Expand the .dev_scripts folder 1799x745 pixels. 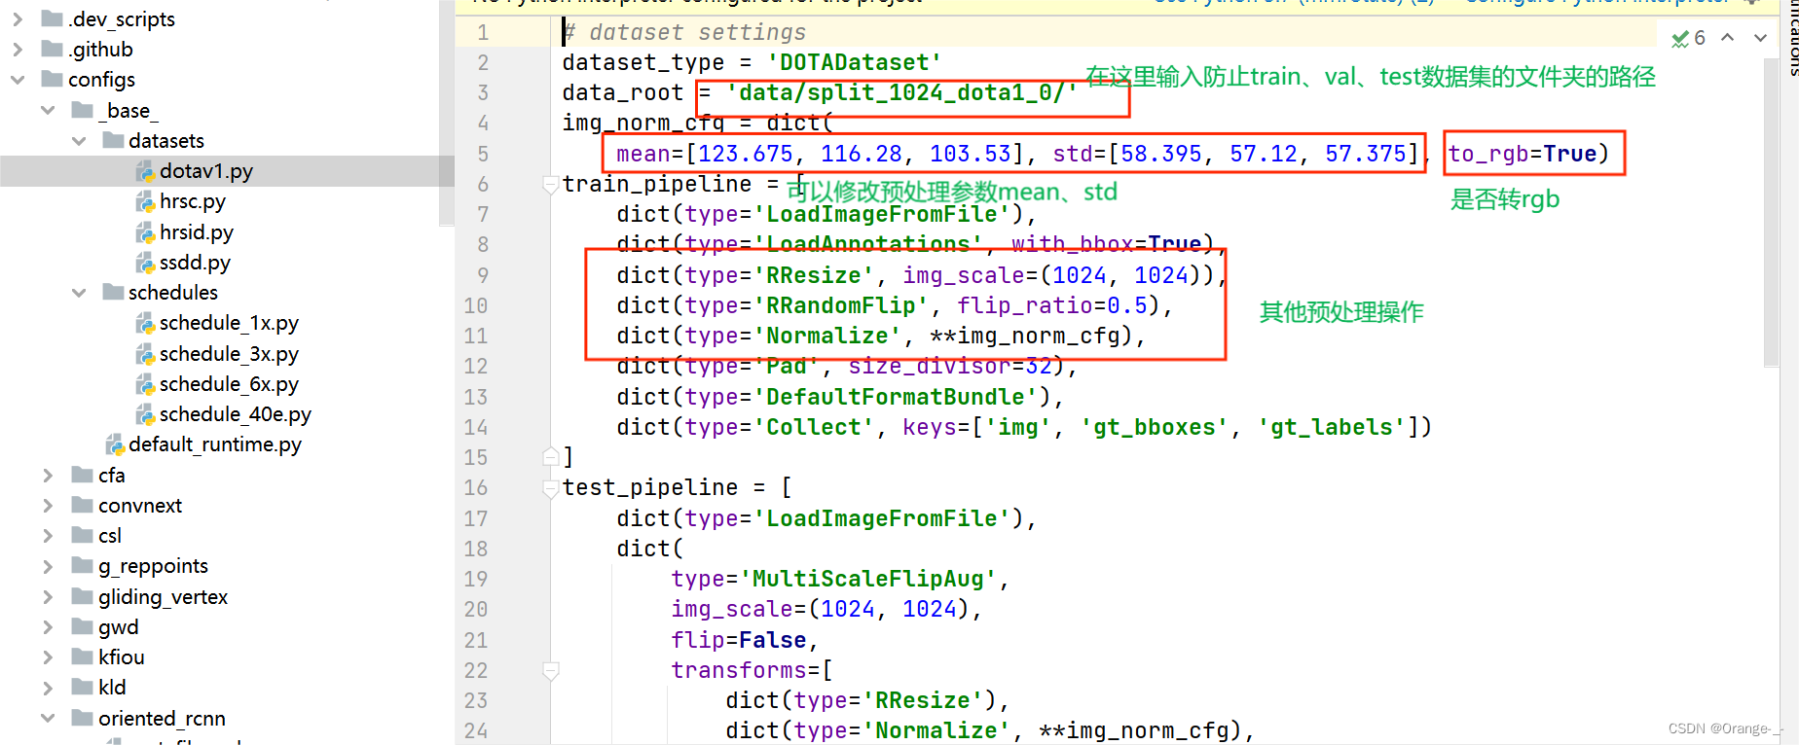[18, 18]
